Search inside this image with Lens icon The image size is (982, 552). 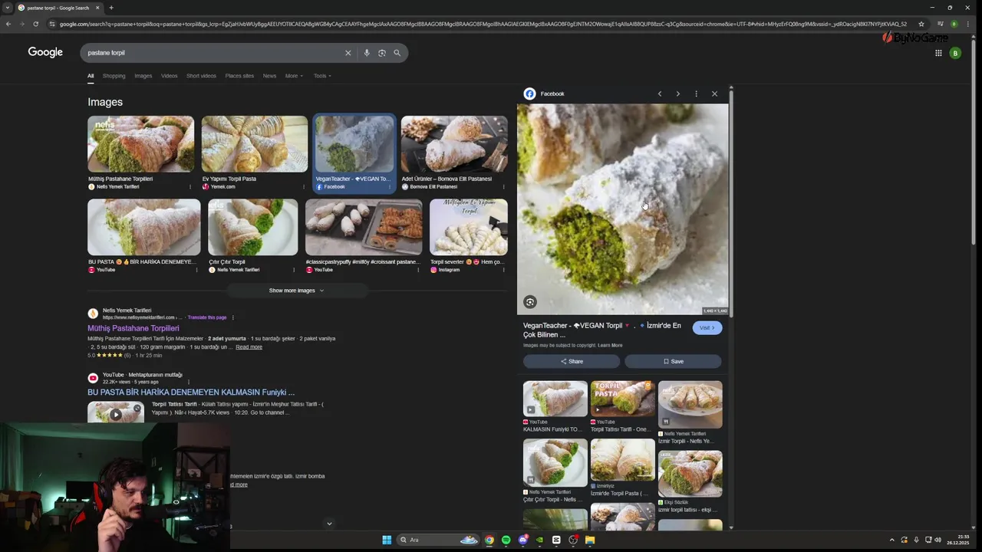(x=530, y=302)
